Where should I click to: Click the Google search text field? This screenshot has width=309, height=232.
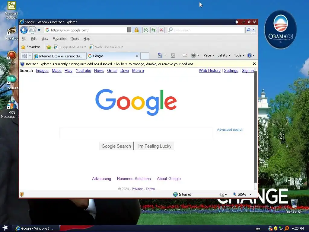[136, 133]
